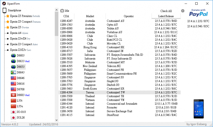Screen dimensions: 213x127
Task: Click the spinning Idle status icon
Action: [62, 11]
